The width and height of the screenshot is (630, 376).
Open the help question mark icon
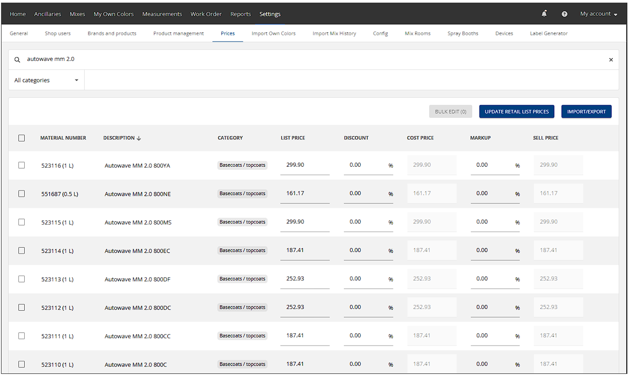(564, 14)
